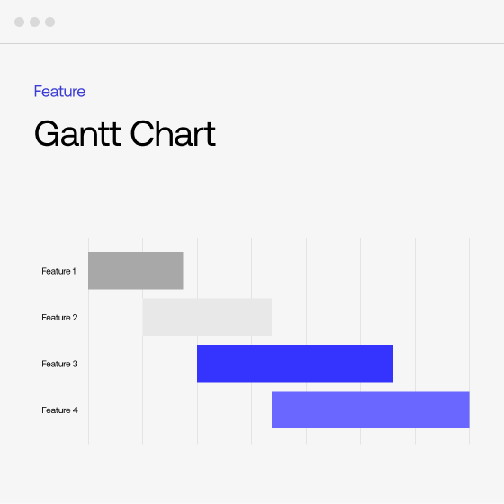Image resolution: width=504 pixels, height=504 pixels.
Task: Click the left start of Feature 3 bar
Action: (199, 364)
